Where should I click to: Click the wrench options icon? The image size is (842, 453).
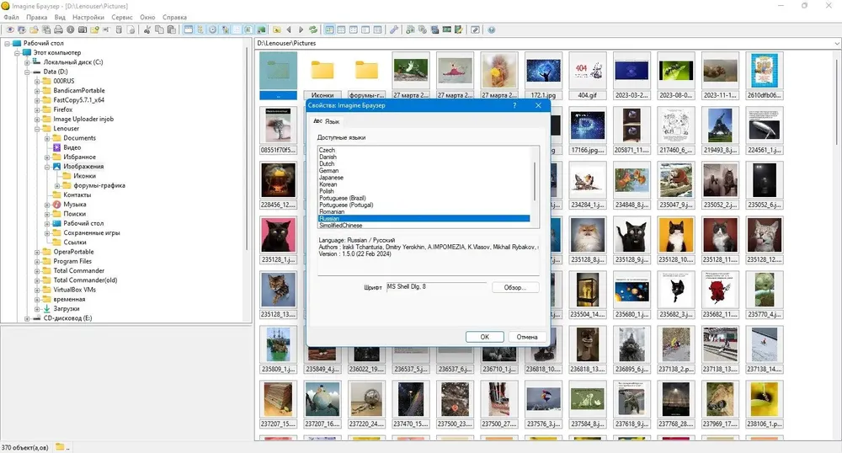point(393,29)
